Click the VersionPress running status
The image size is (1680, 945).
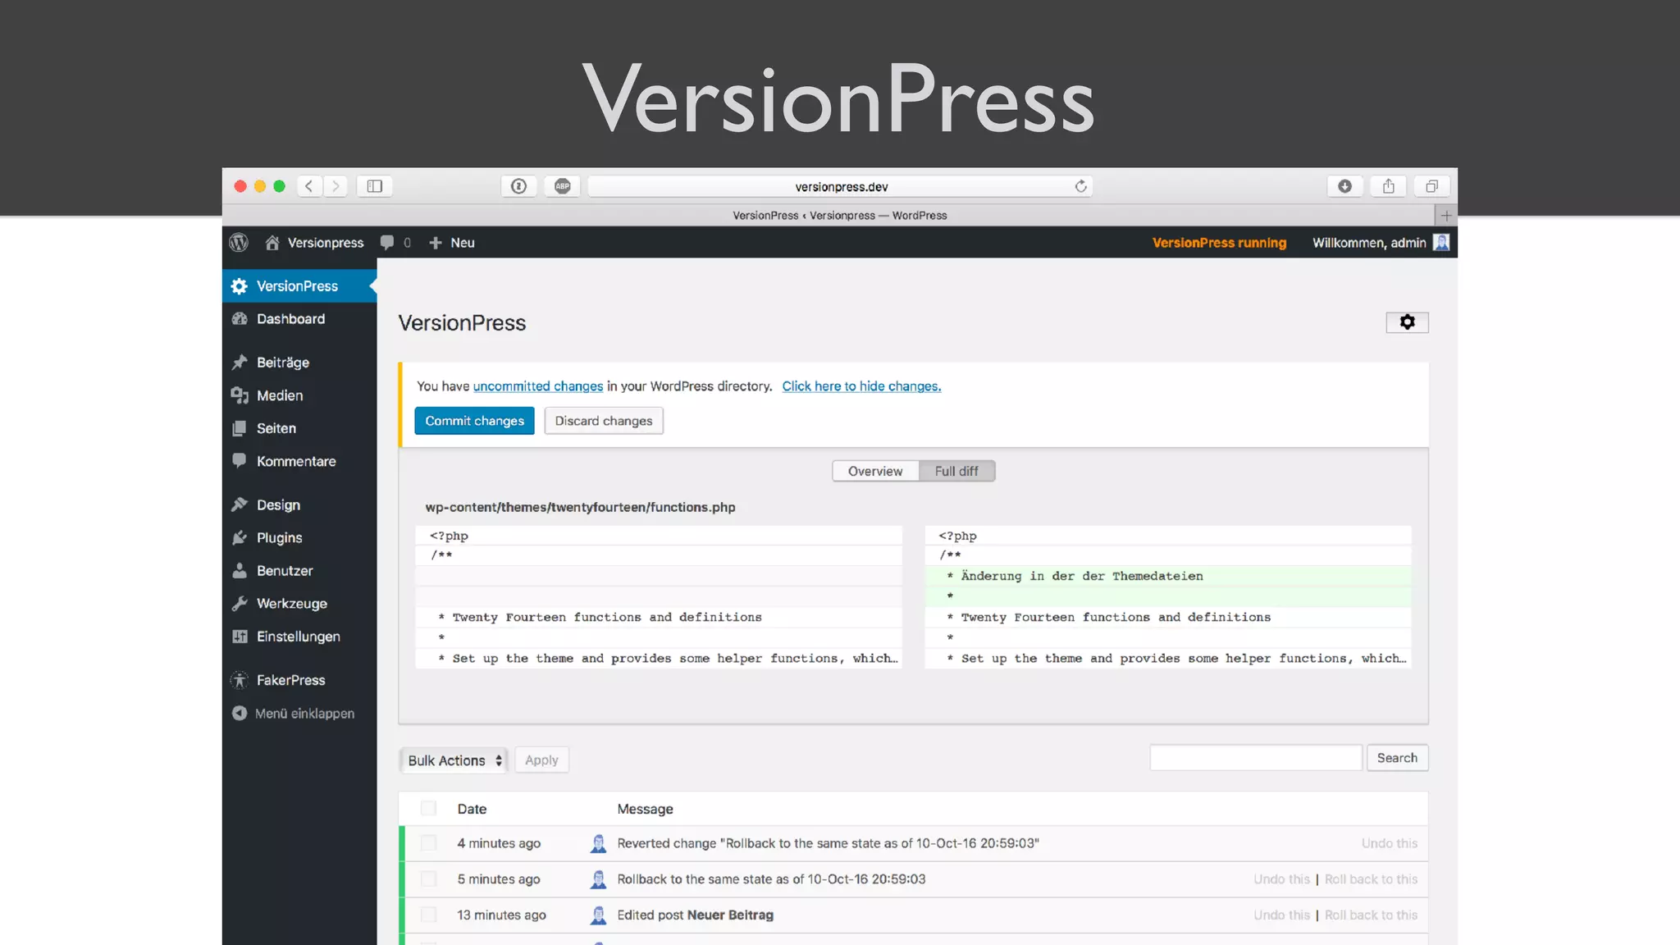tap(1219, 243)
